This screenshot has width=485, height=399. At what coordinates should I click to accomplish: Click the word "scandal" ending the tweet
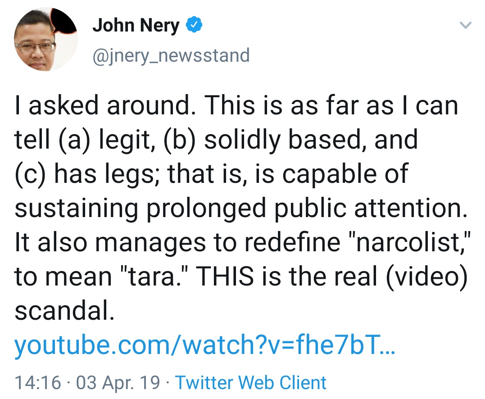[x=62, y=311]
